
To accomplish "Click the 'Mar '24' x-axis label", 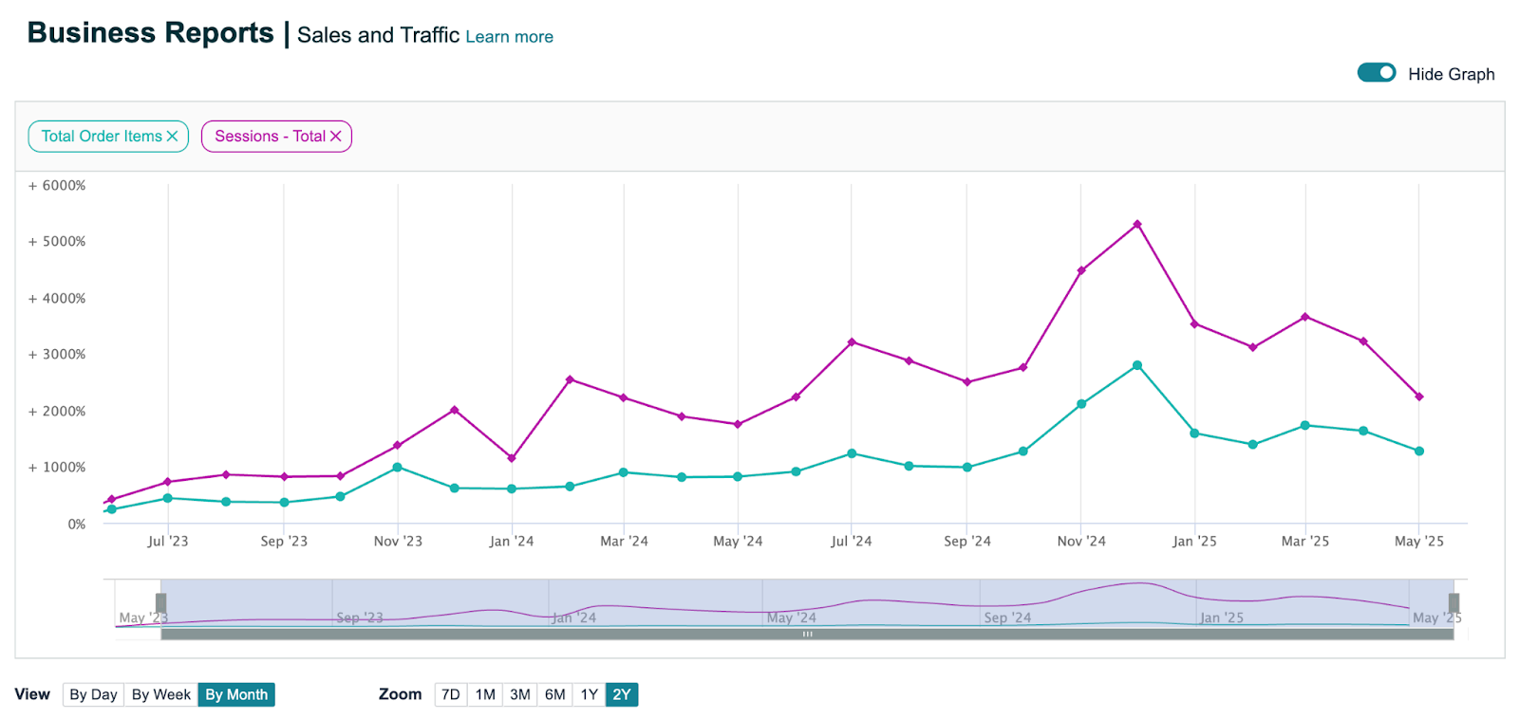I will [624, 542].
